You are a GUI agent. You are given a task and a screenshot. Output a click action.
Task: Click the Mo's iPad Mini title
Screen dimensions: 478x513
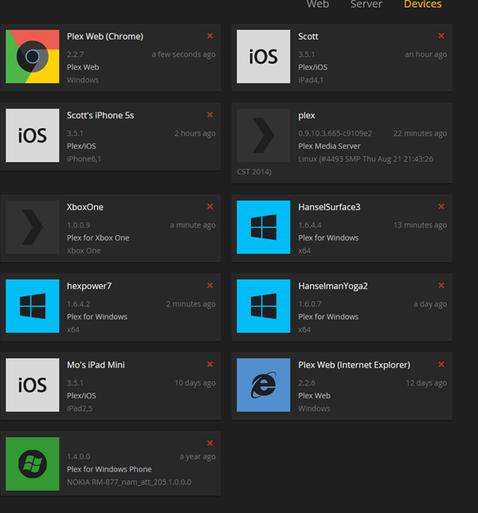pyautogui.click(x=96, y=365)
